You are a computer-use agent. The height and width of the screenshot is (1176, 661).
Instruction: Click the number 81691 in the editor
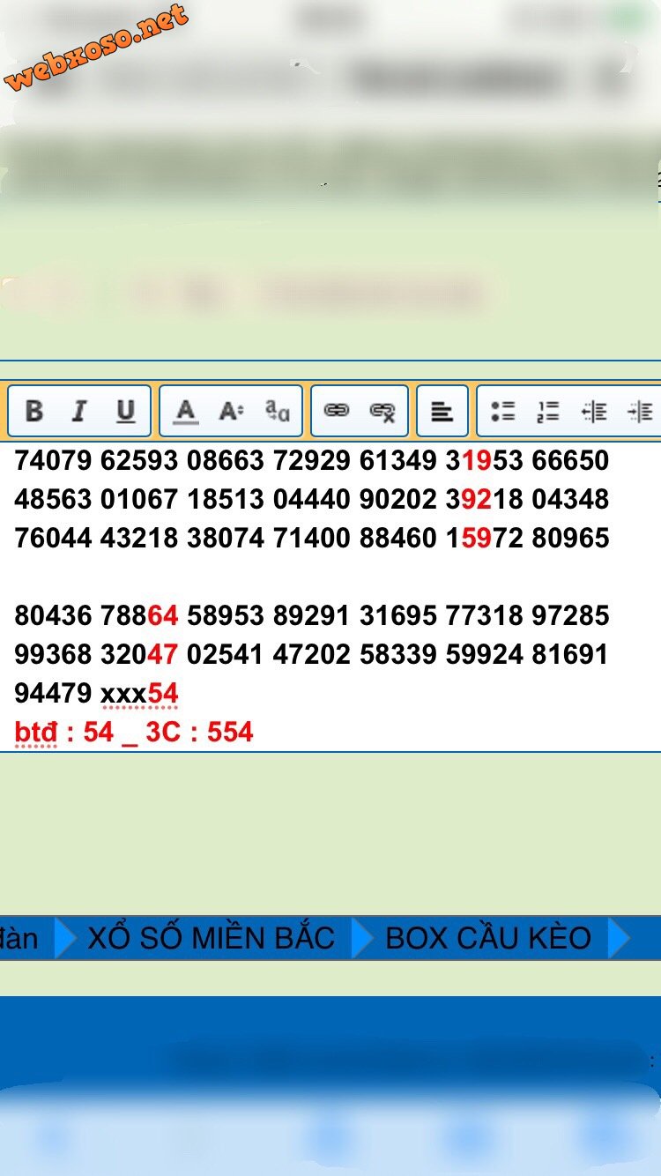pyautogui.click(x=571, y=654)
